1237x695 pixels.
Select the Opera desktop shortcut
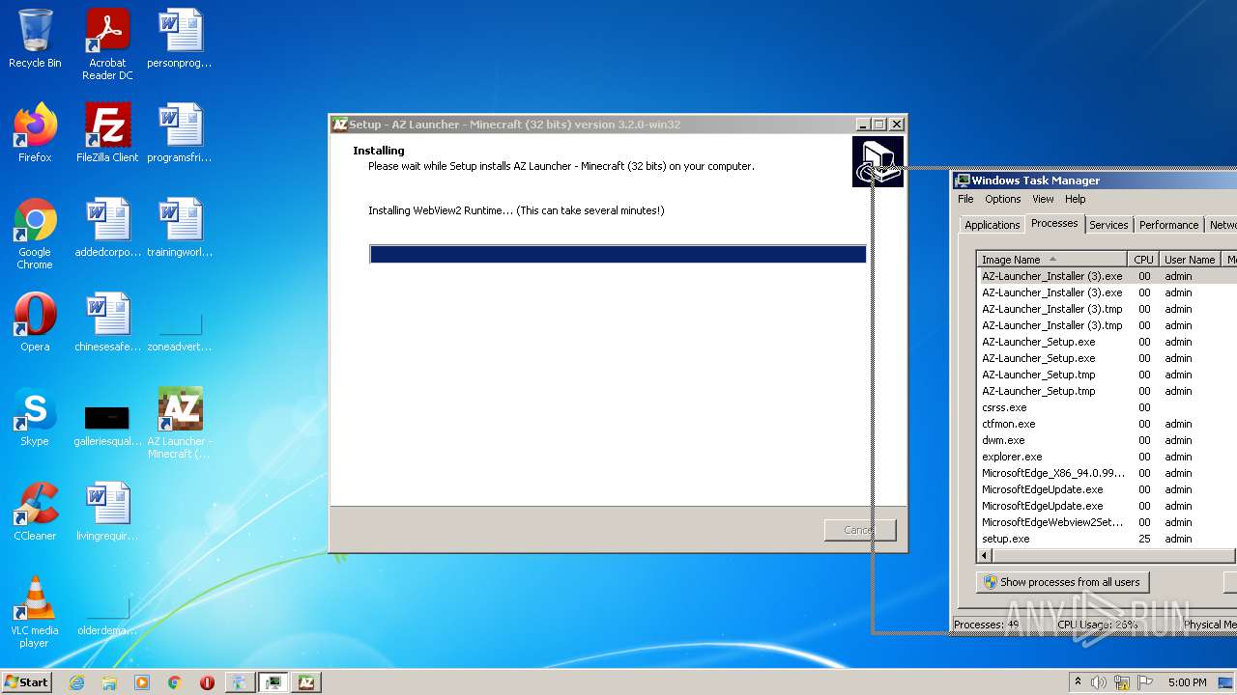[x=35, y=322]
